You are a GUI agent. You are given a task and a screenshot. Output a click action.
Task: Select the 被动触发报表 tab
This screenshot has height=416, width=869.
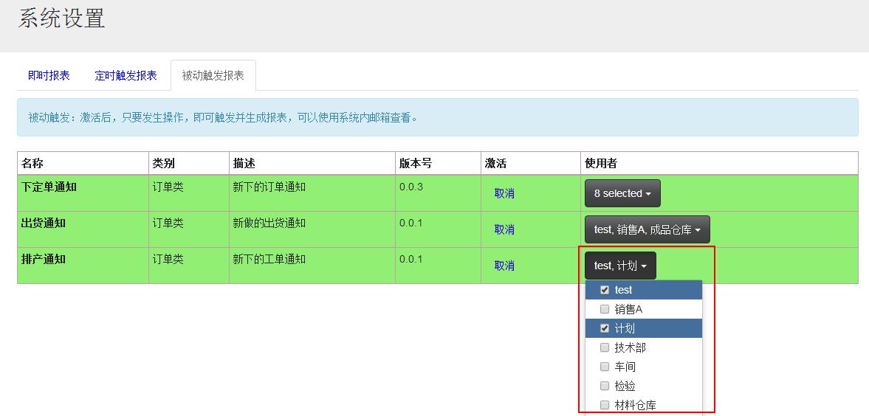(213, 75)
